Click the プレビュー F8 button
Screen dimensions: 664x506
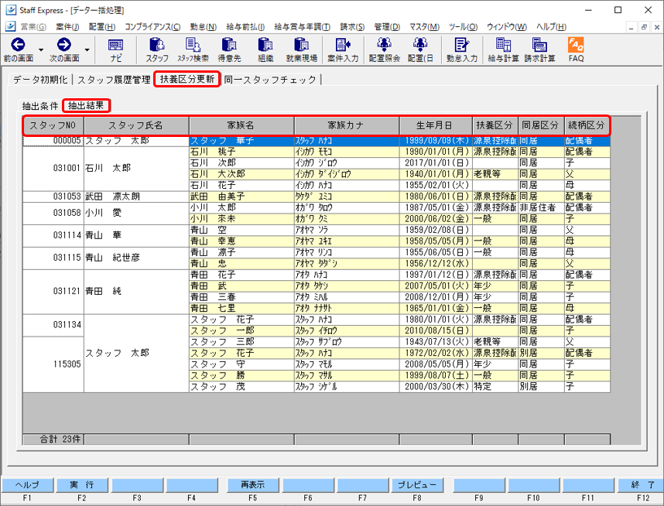click(x=417, y=485)
